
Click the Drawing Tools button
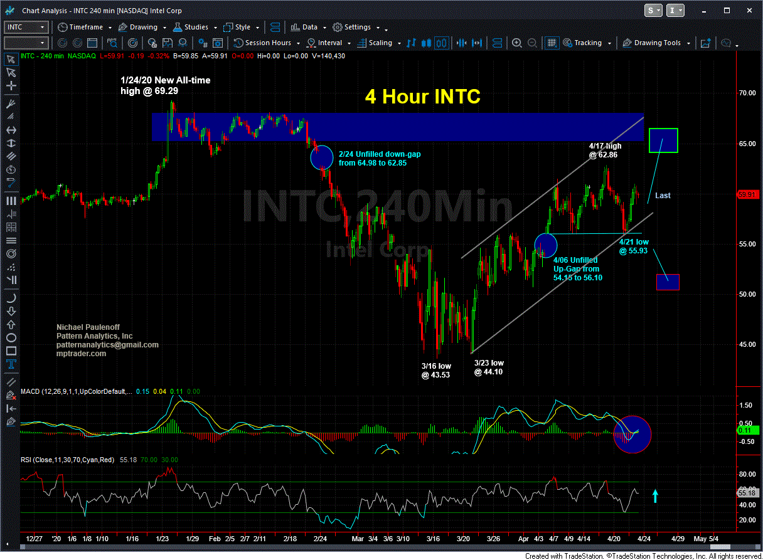tap(653, 43)
